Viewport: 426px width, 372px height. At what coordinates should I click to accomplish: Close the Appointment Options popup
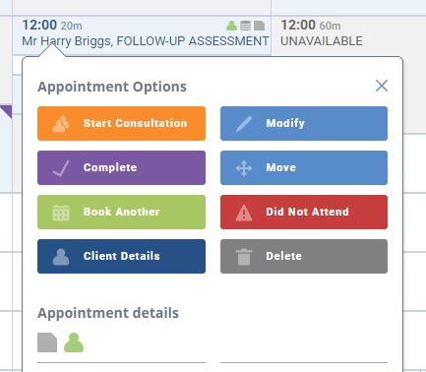click(x=382, y=86)
